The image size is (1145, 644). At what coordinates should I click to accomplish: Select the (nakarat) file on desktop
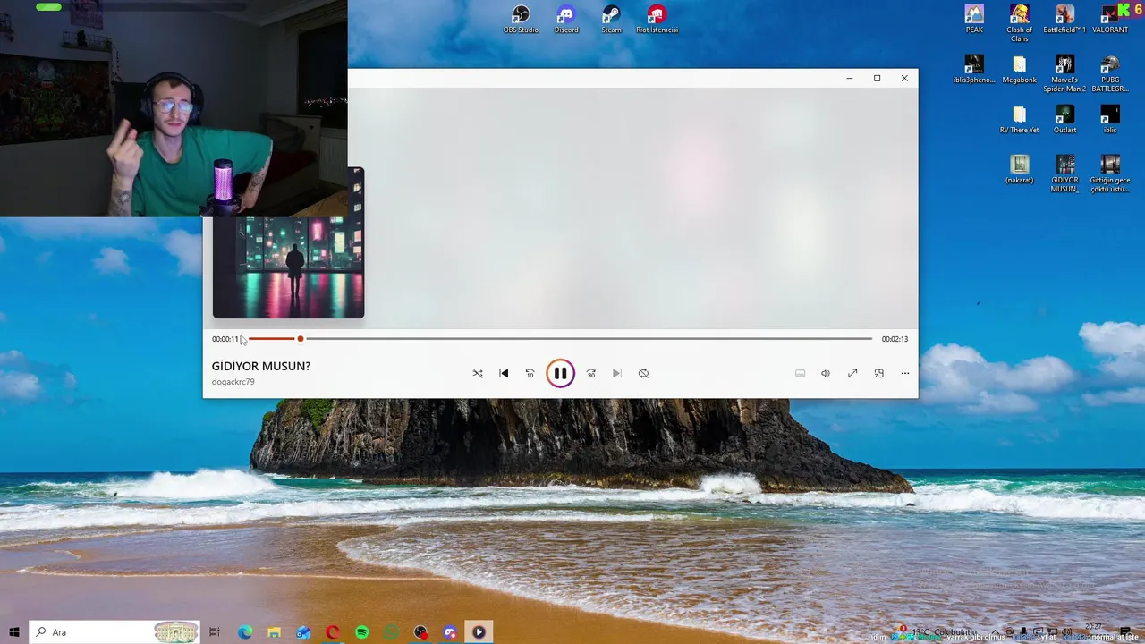(1019, 170)
